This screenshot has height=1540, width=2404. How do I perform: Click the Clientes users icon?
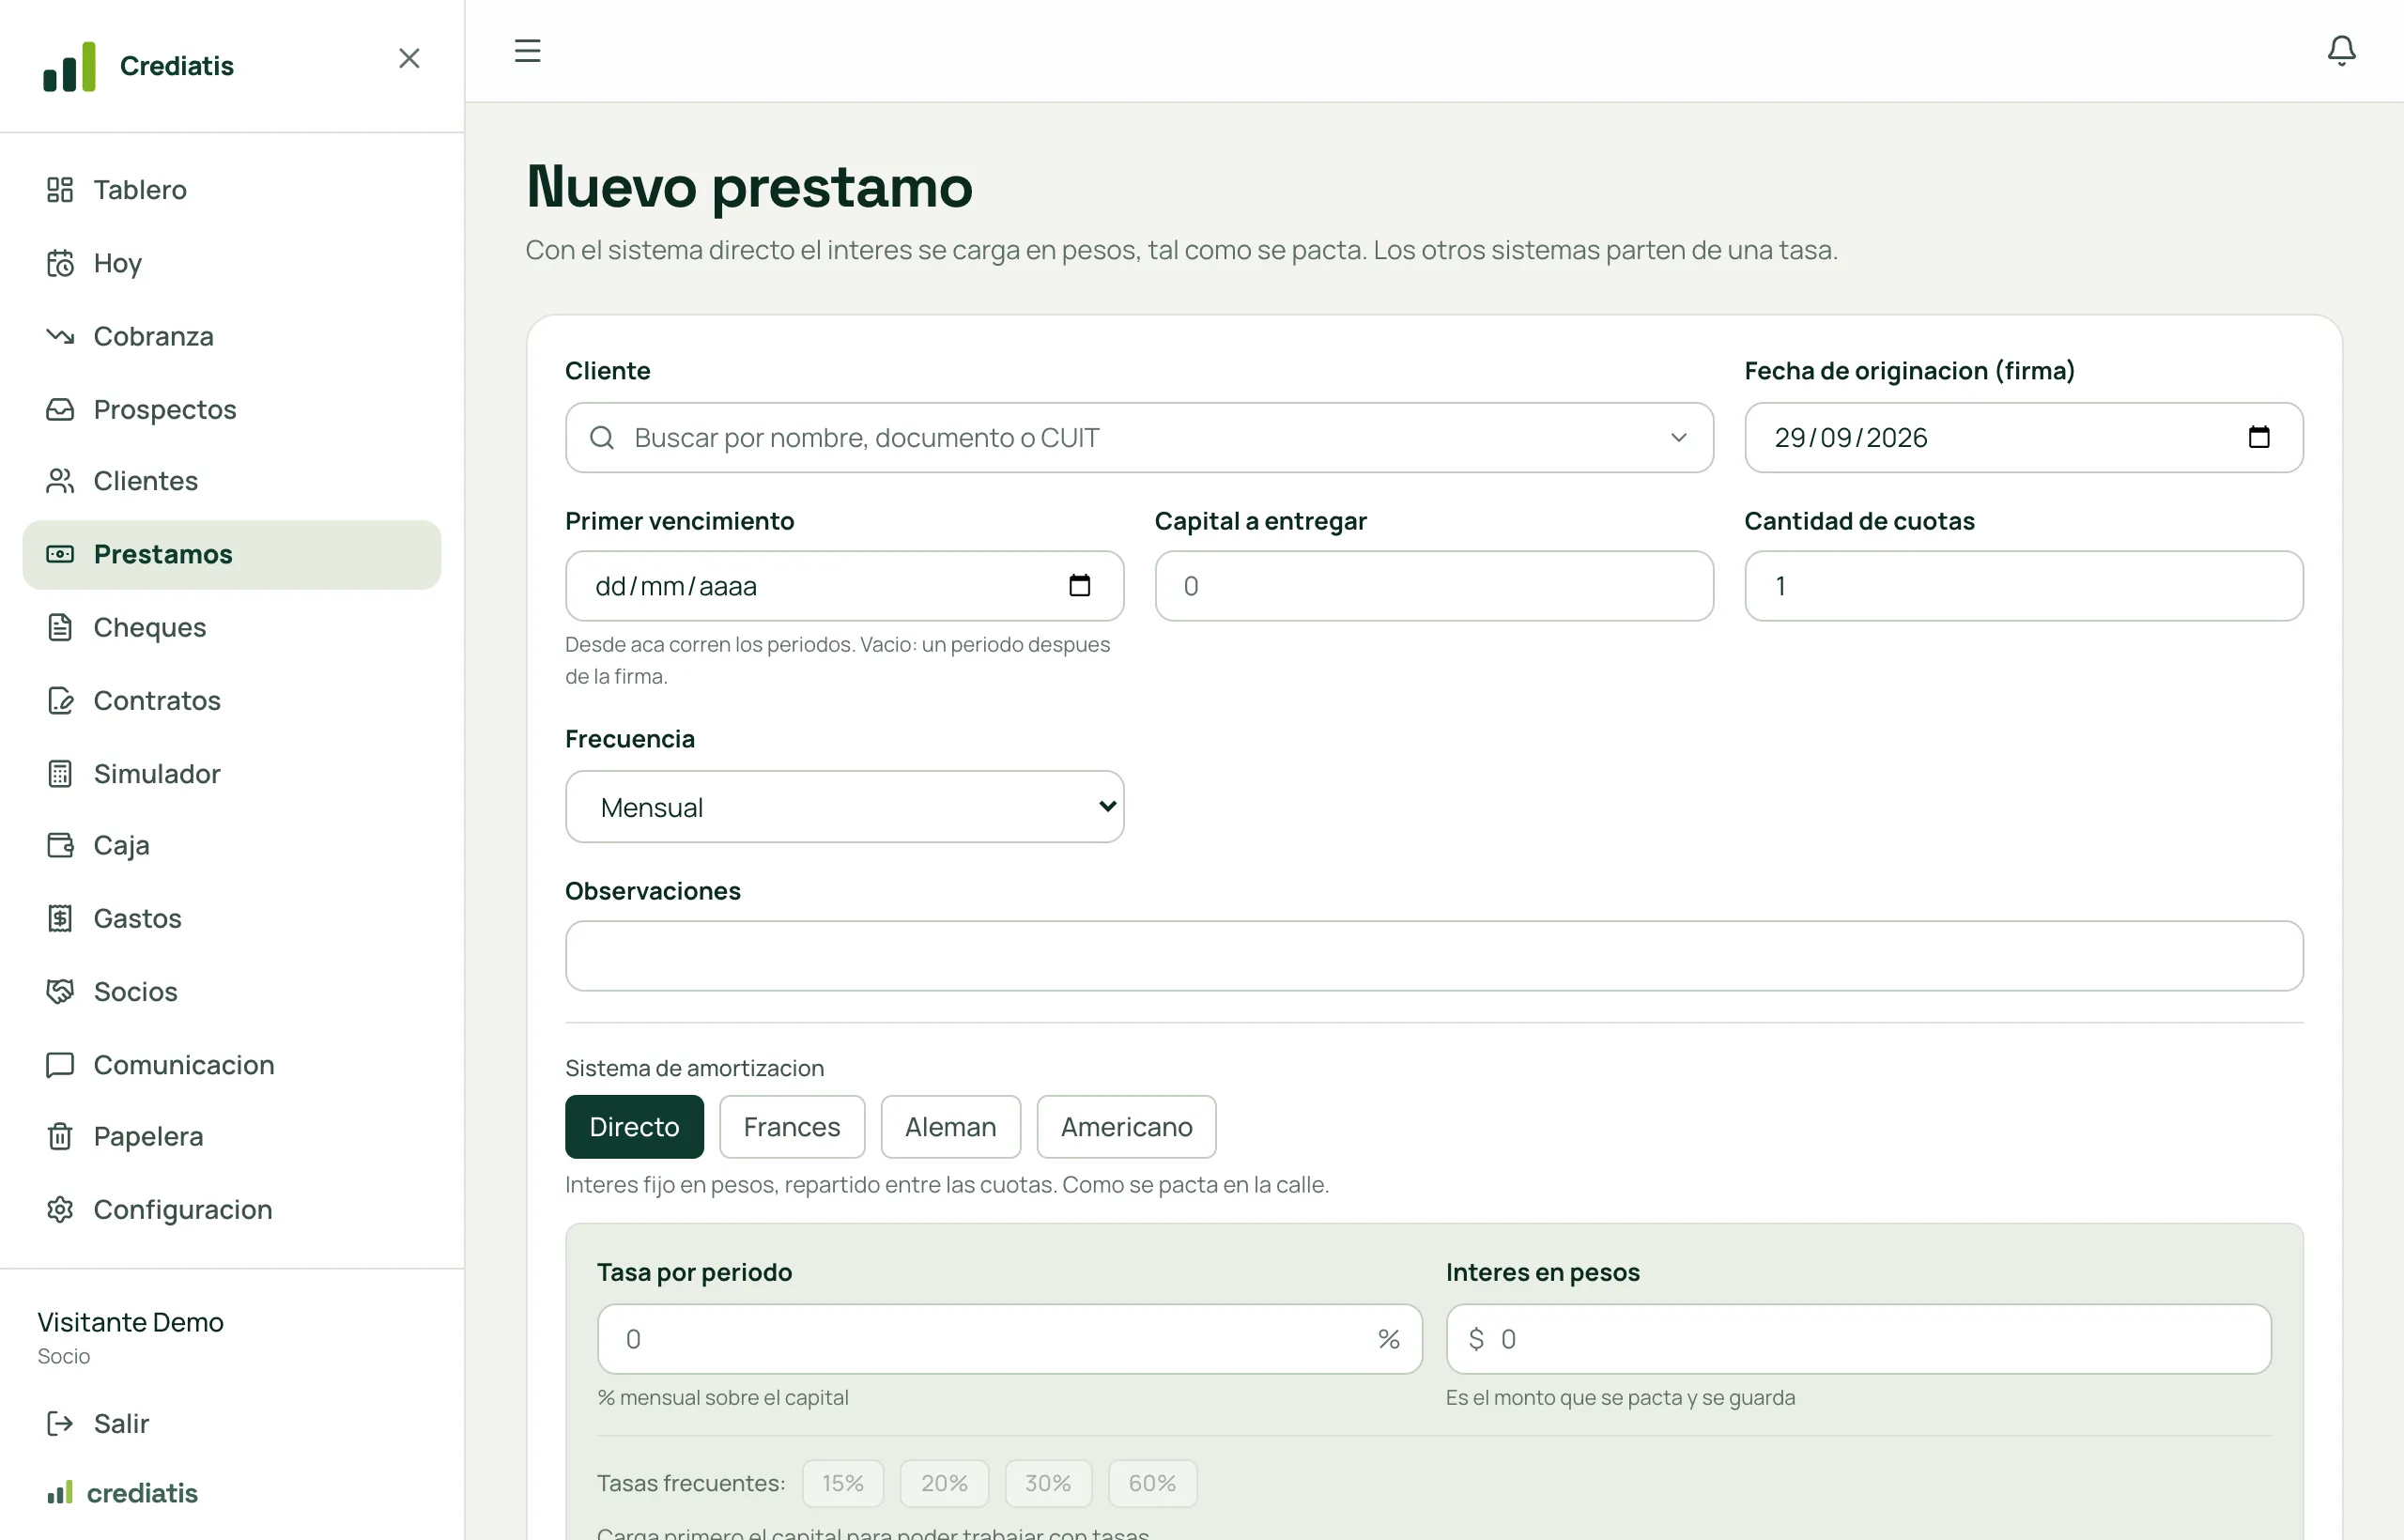click(60, 481)
